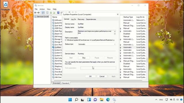184x103 pixels.
Task: Open the Recycle Bin desktop icon
Action: (5, 6)
